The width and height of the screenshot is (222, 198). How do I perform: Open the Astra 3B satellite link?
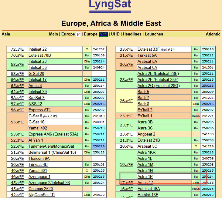(x=145, y=122)
